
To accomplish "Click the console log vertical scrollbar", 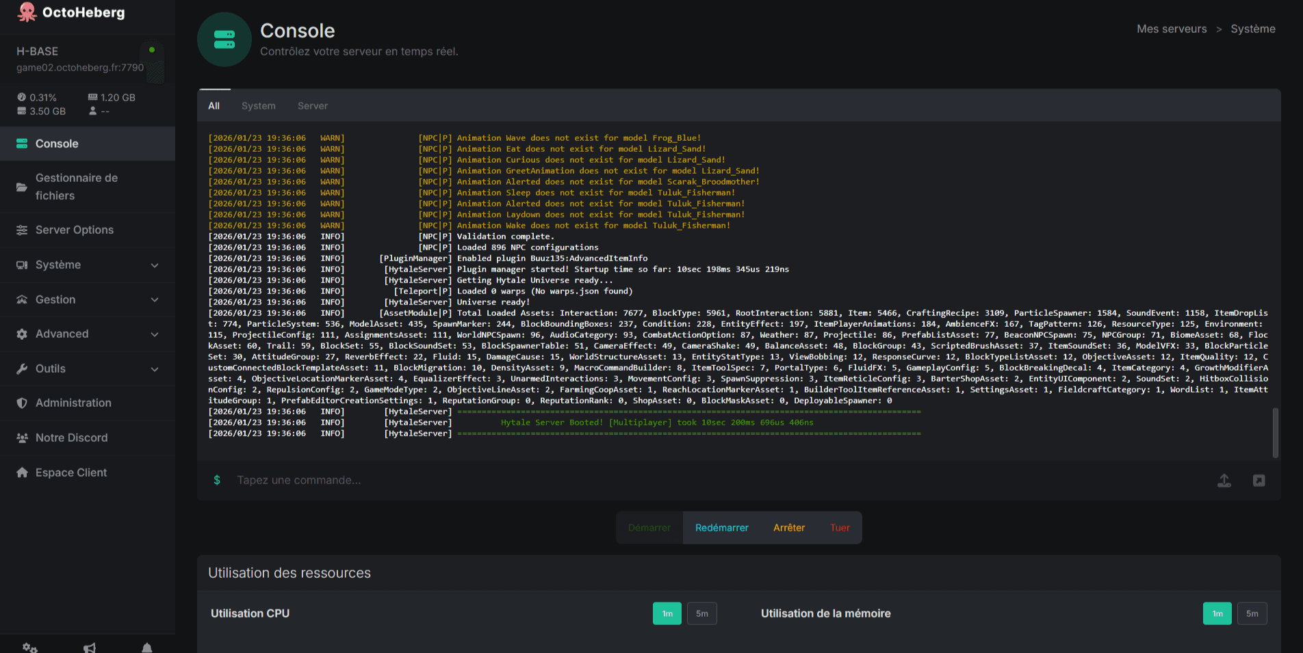I will 1276,433.
